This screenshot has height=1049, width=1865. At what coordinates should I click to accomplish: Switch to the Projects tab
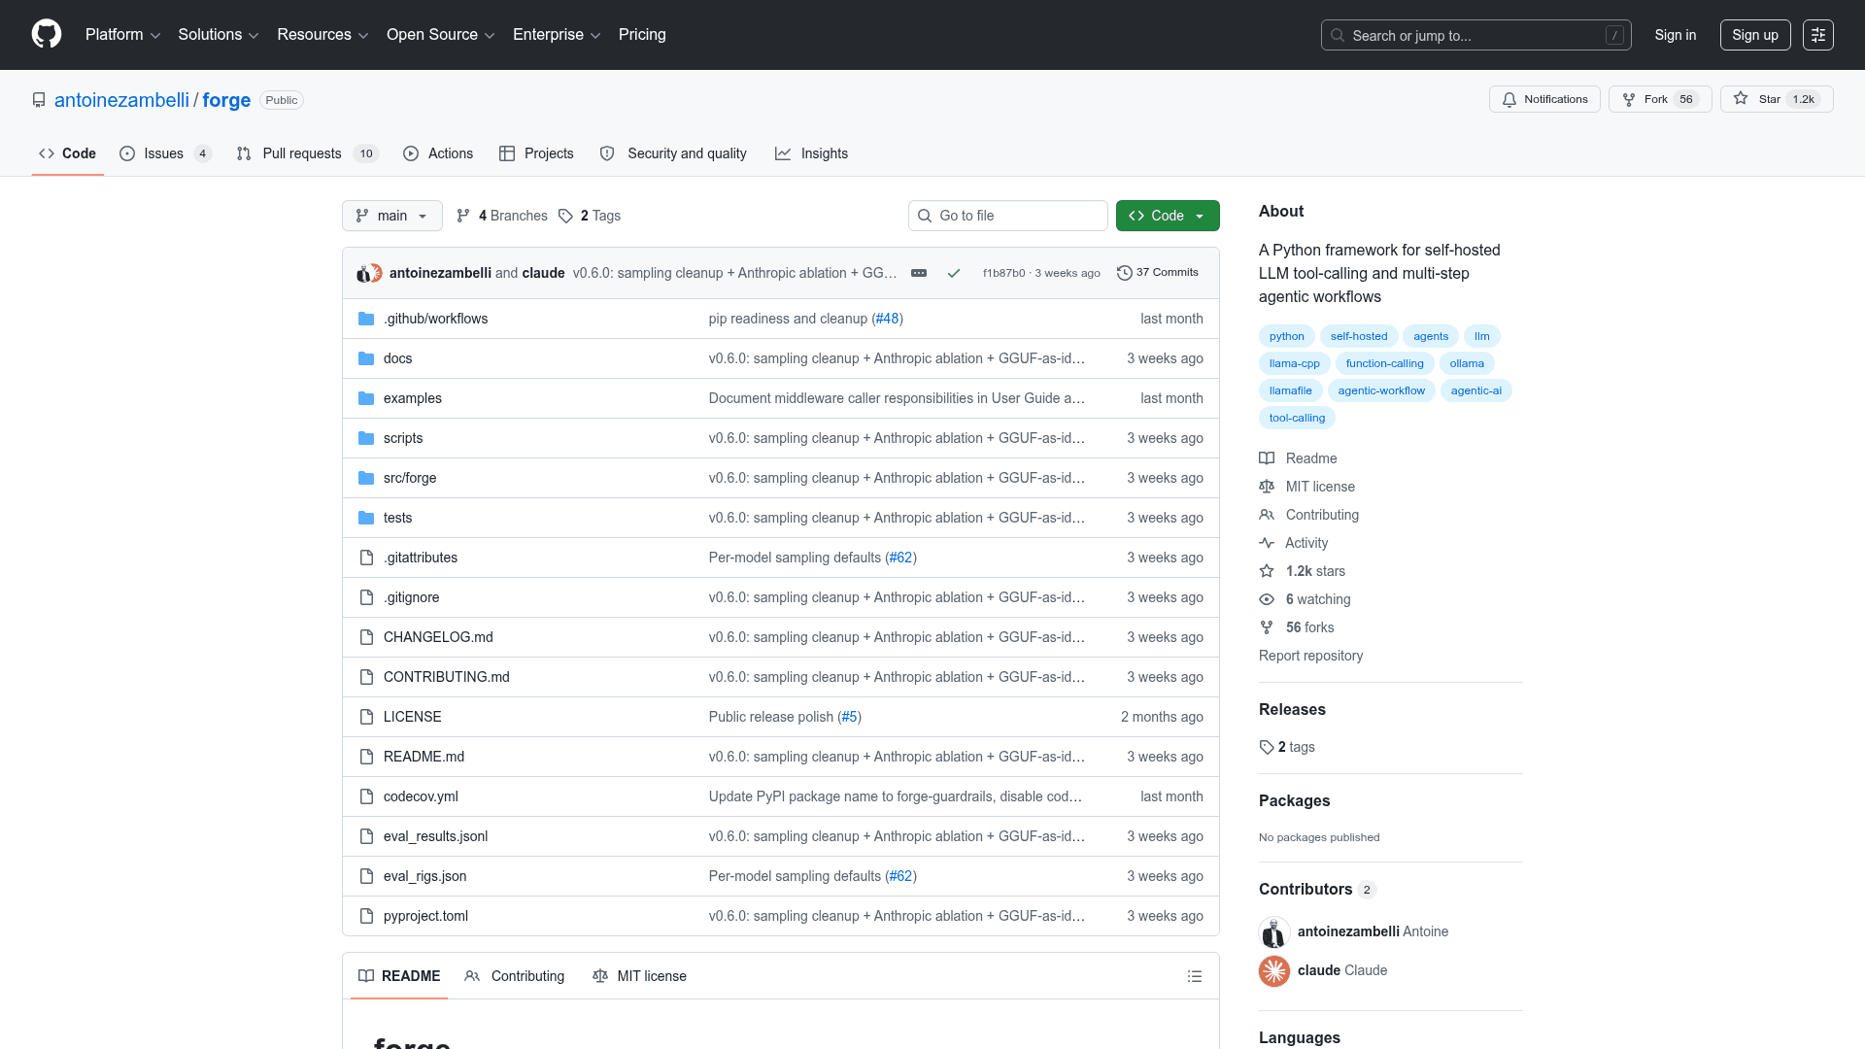pyautogui.click(x=536, y=153)
